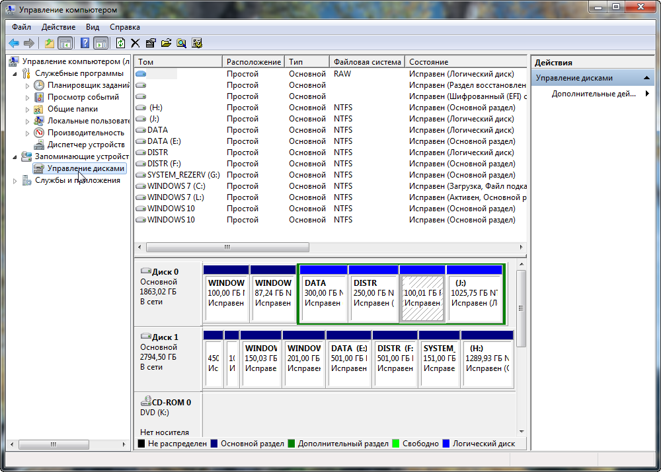
Task: Sort by Том column header
Action: (178, 62)
